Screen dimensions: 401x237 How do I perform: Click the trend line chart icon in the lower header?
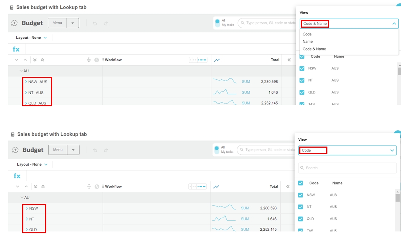pos(216,187)
